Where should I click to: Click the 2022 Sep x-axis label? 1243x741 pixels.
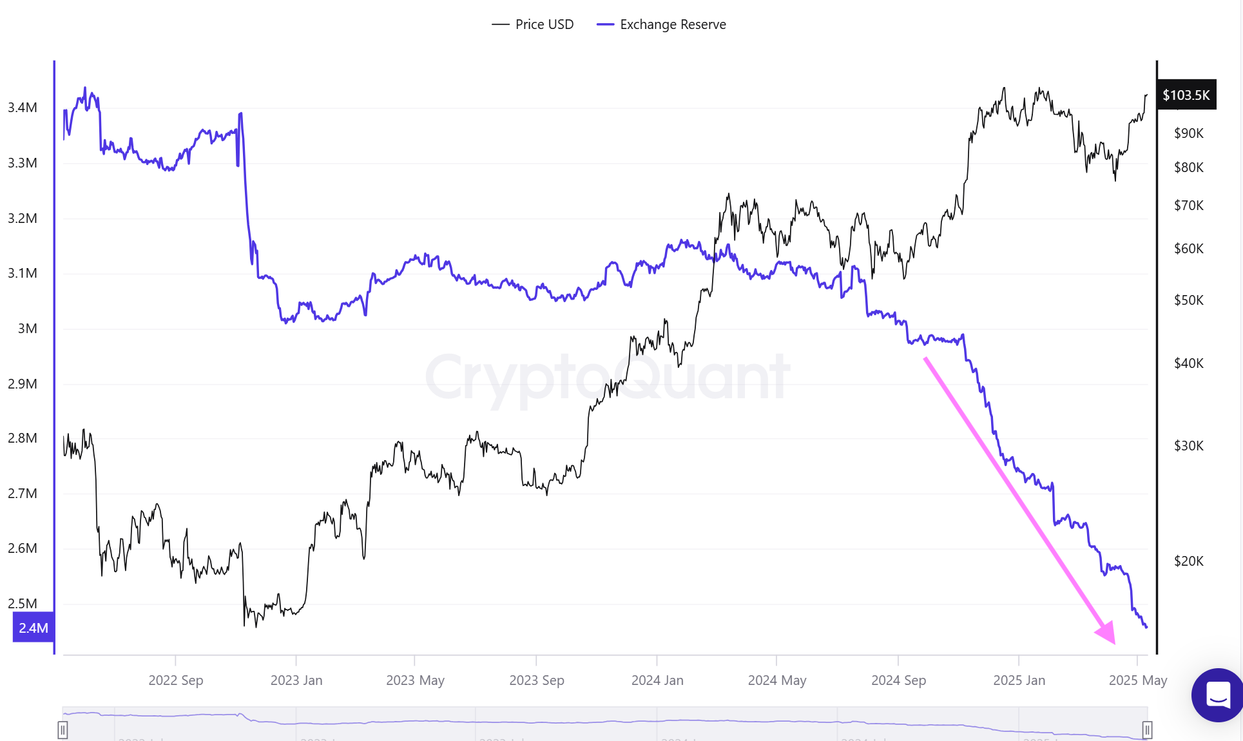(175, 680)
